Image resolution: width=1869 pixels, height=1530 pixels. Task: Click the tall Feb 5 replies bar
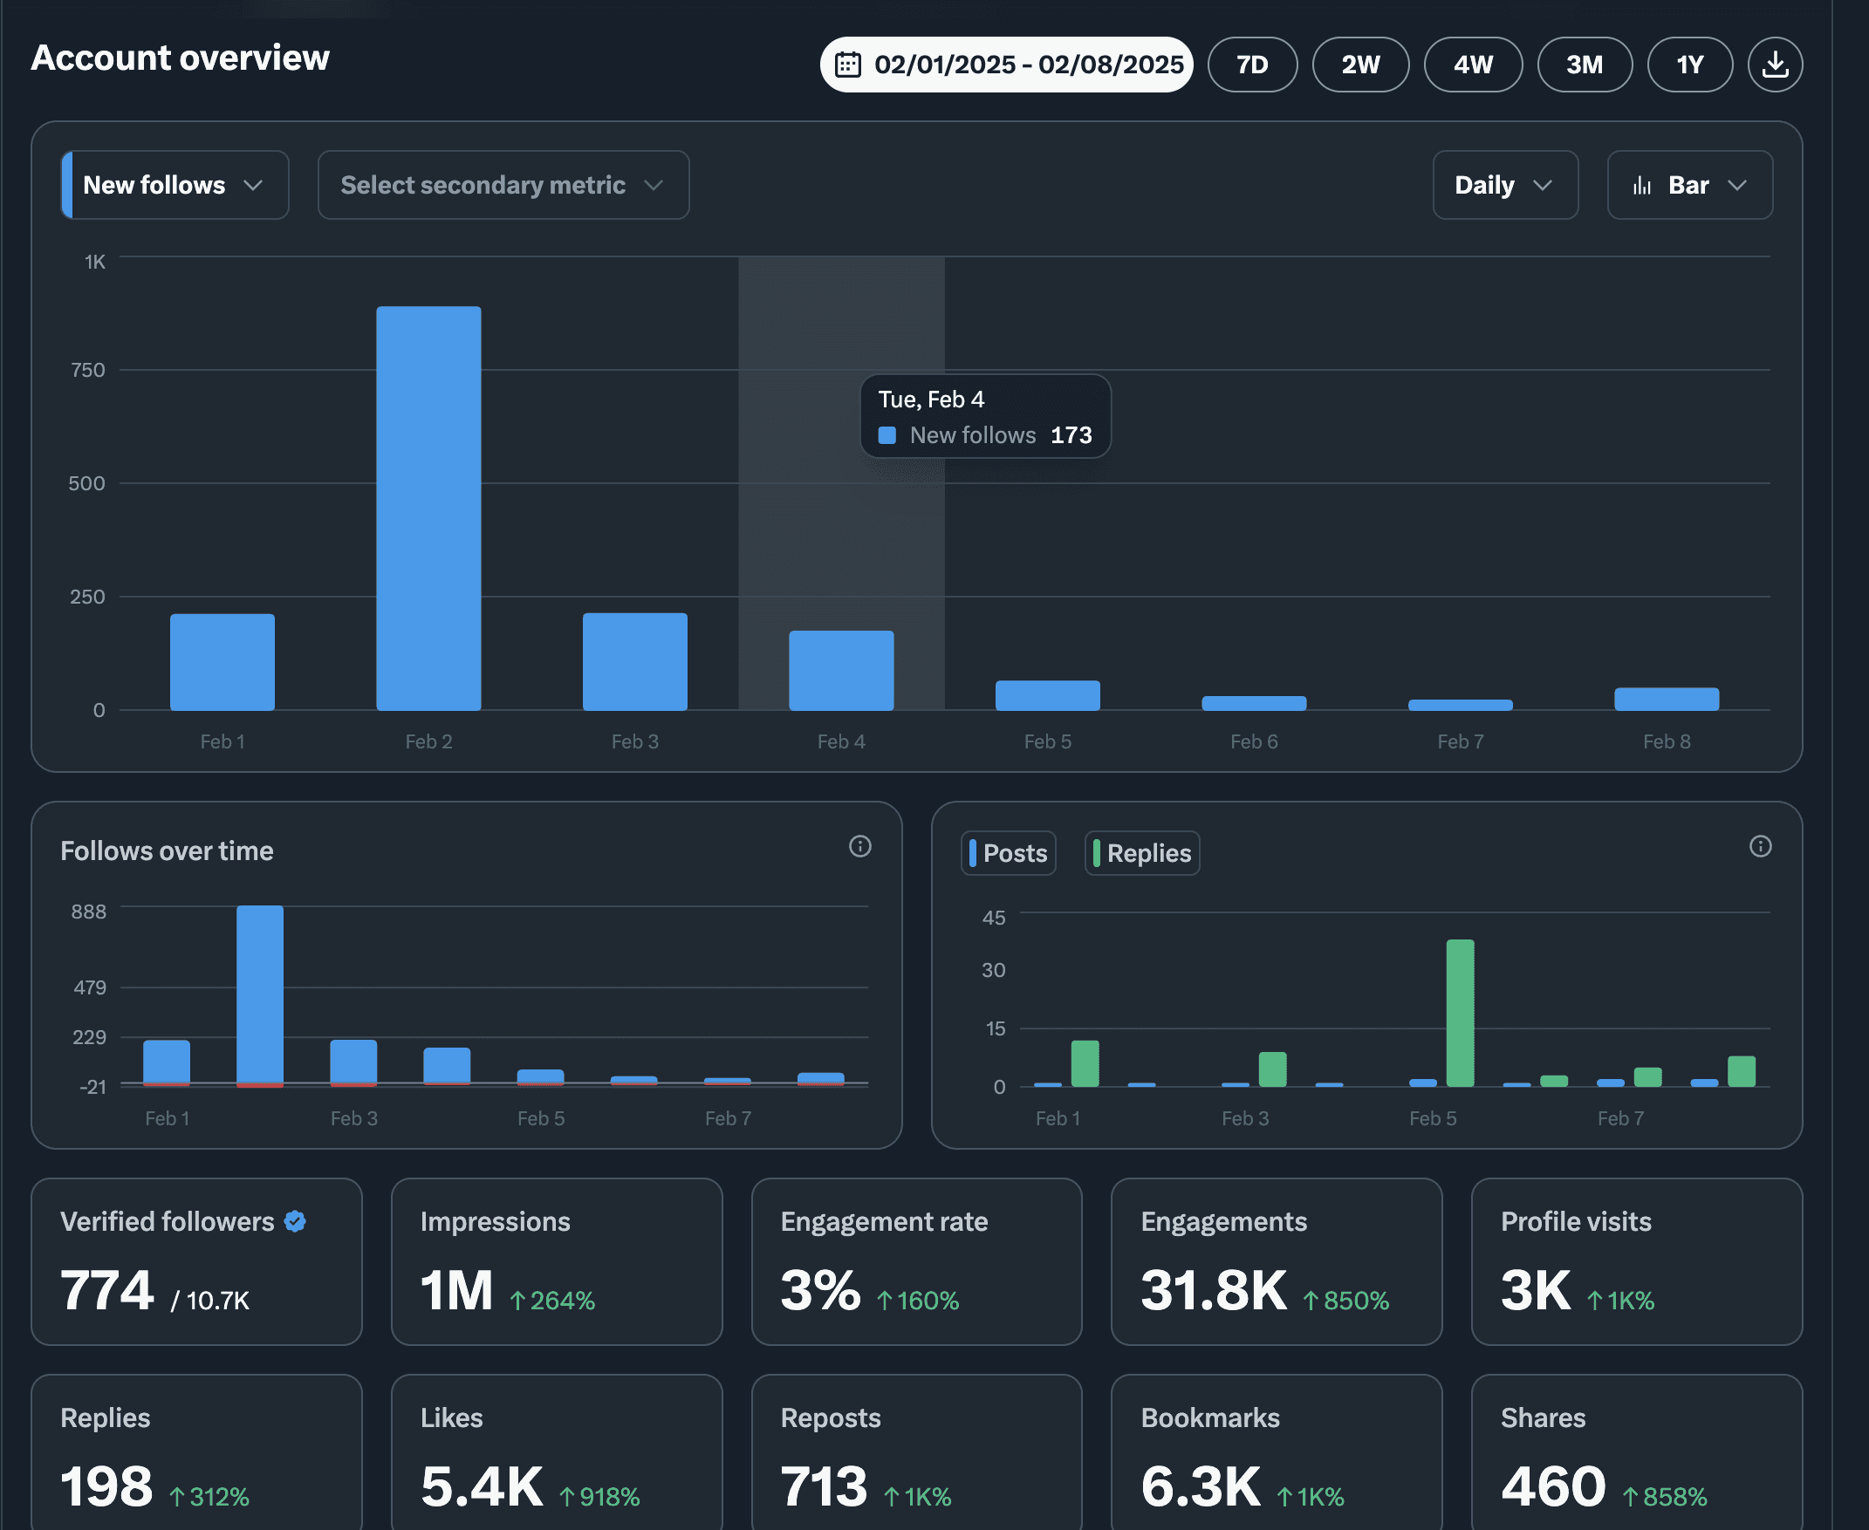pos(1460,1013)
